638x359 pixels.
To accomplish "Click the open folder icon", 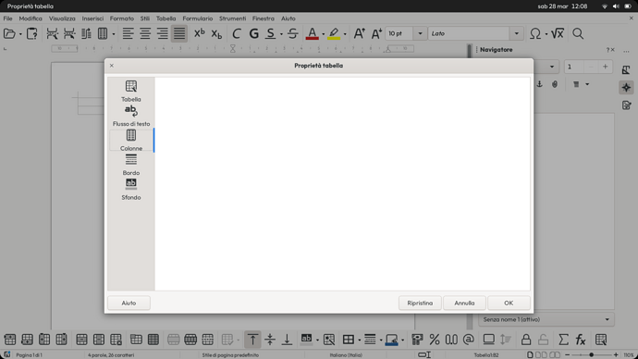I will 9,33.
